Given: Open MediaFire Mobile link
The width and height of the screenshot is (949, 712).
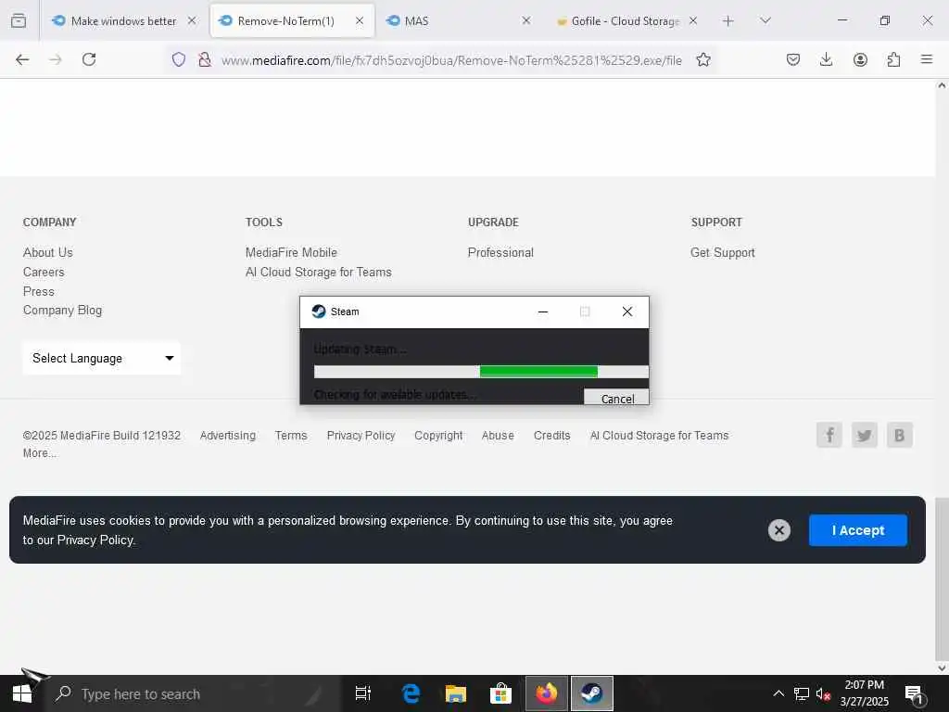Looking at the screenshot, I should pos(291,252).
